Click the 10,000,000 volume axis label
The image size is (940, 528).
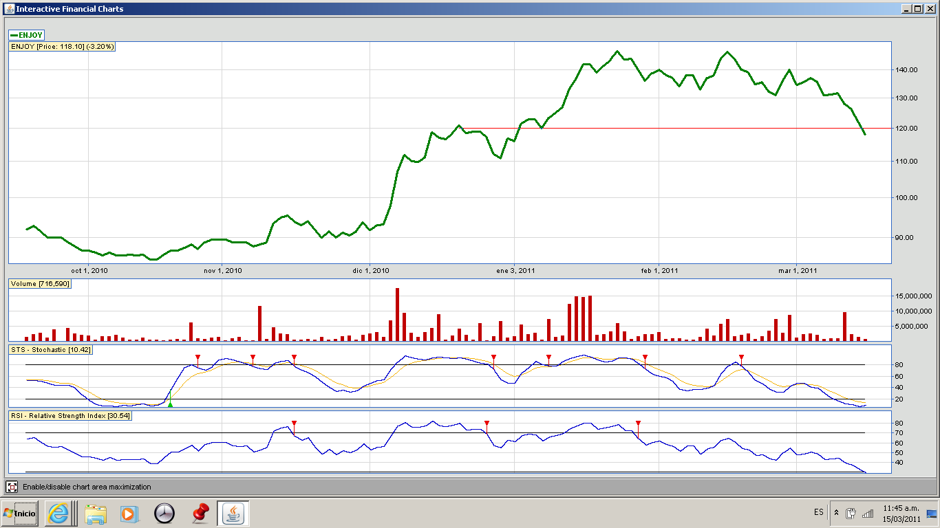click(914, 311)
